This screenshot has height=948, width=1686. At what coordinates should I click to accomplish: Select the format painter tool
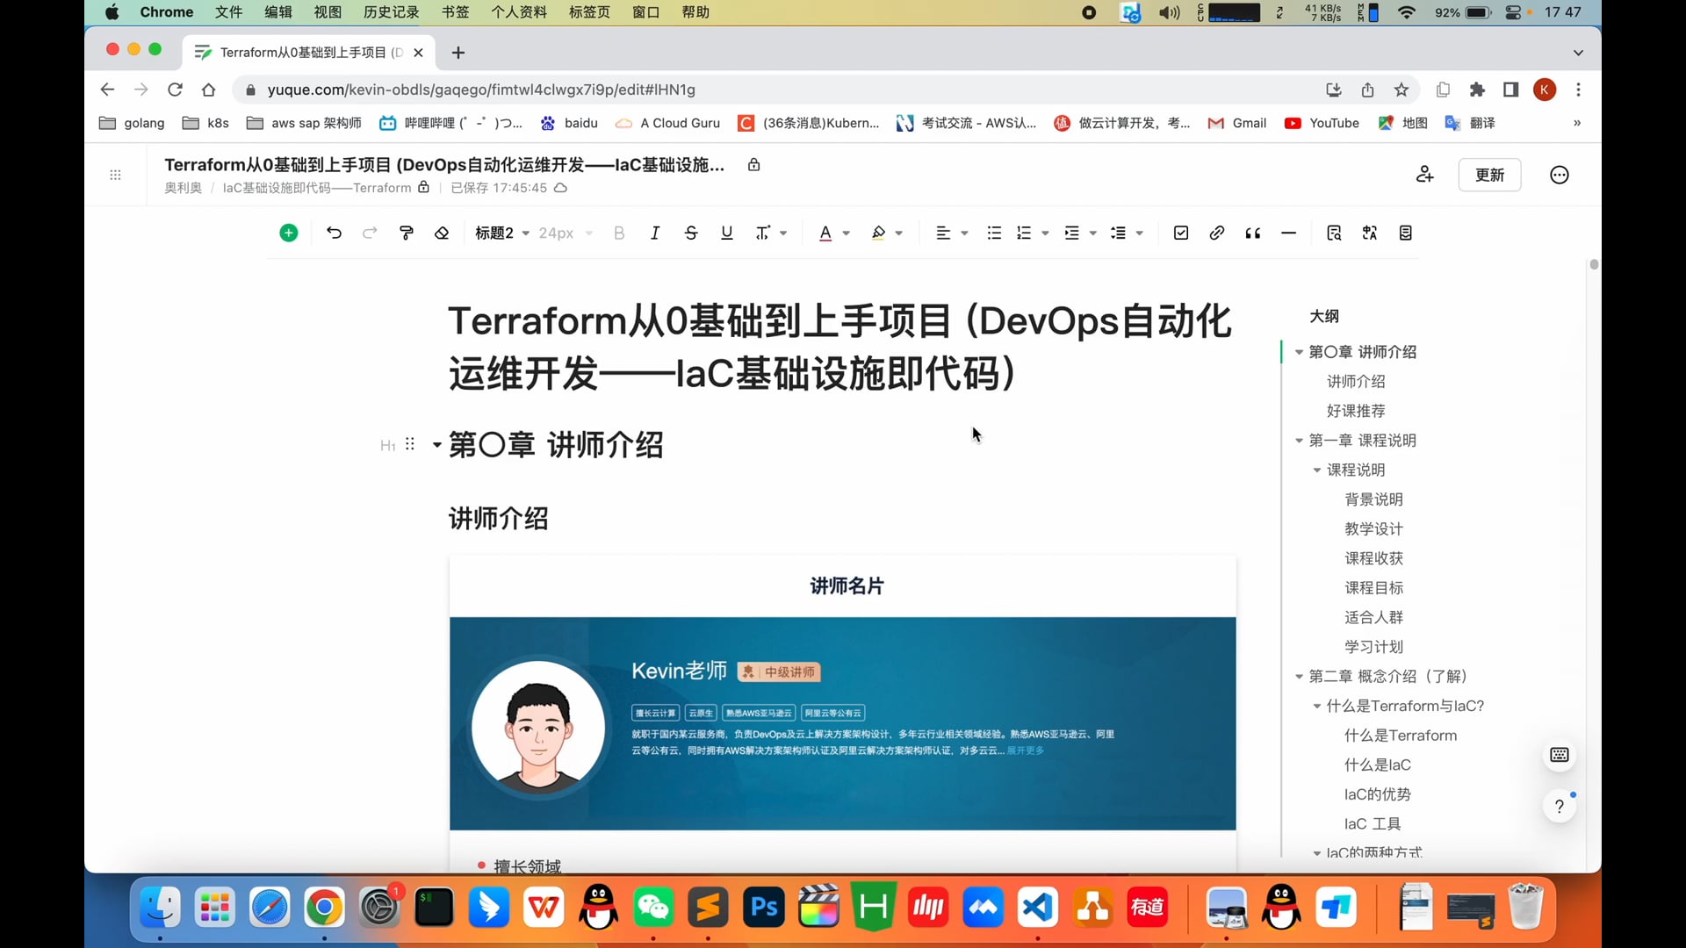click(406, 233)
